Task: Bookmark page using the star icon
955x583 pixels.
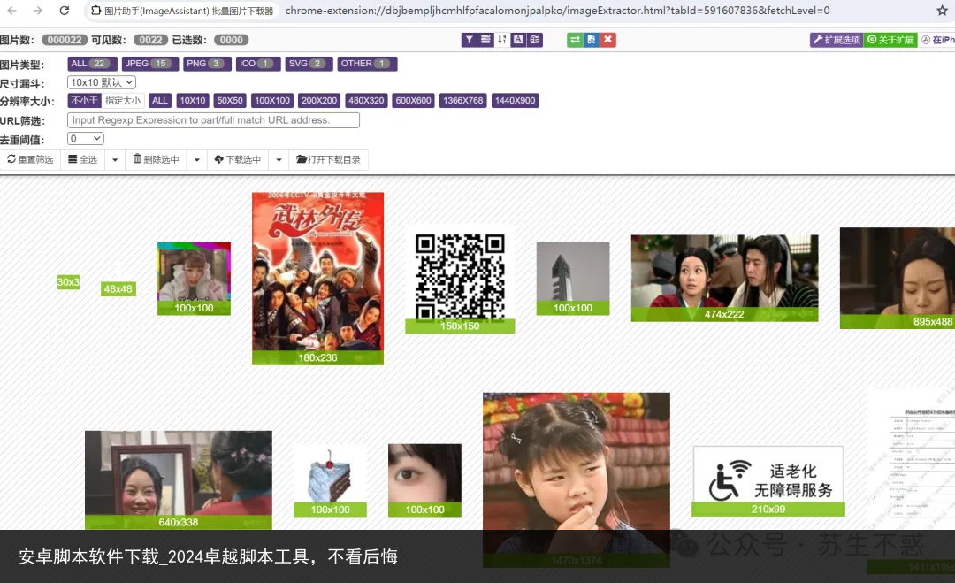Action: (942, 11)
